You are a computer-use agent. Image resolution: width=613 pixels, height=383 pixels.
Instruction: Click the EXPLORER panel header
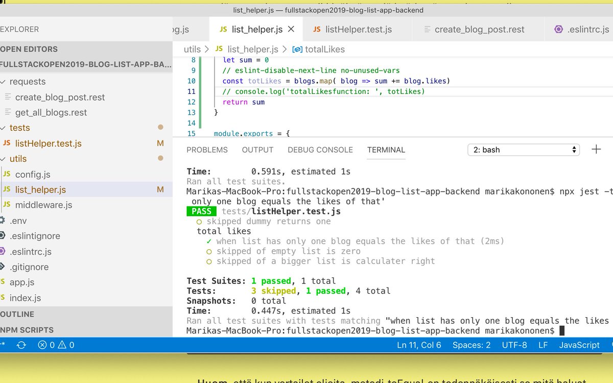coord(19,29)
